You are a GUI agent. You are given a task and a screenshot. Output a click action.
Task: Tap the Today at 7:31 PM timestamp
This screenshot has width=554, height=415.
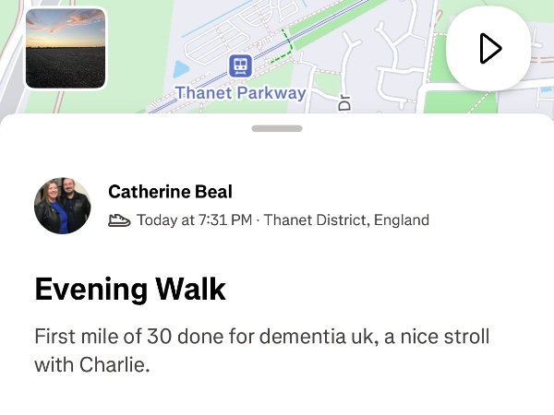[x=194, y=220]
